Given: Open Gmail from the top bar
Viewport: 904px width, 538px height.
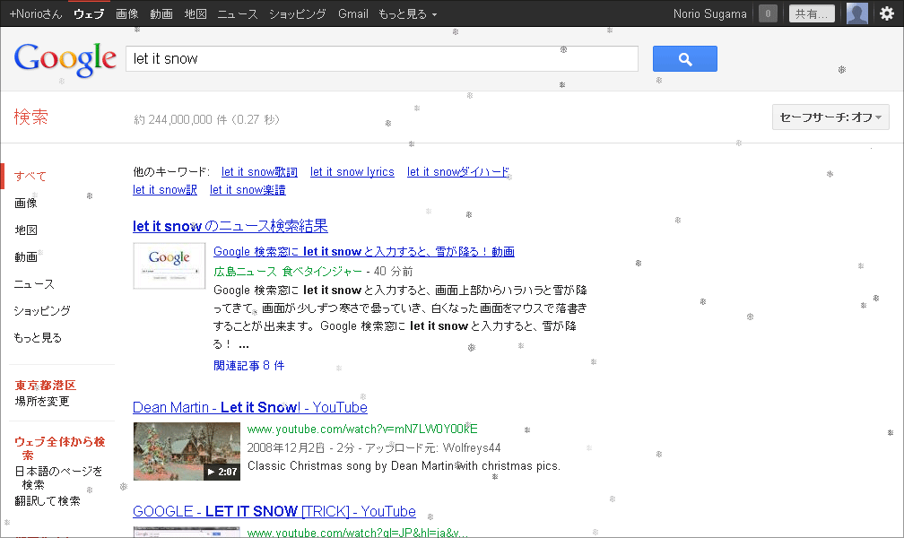Looking at the screenshot, I should [352, 13].
